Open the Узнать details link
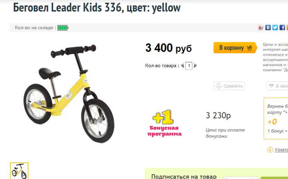 pyautogui.click(x=281, y=150)
